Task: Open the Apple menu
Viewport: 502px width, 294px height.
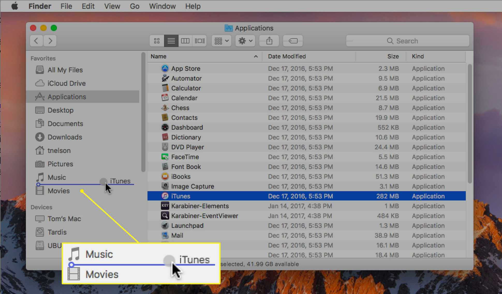Action: [x=15, y=6]
